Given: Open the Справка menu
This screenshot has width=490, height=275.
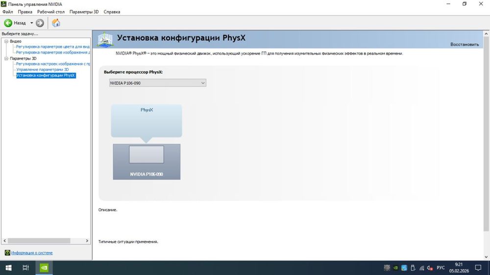Looking at the screenshot, I should click(112, 12).
